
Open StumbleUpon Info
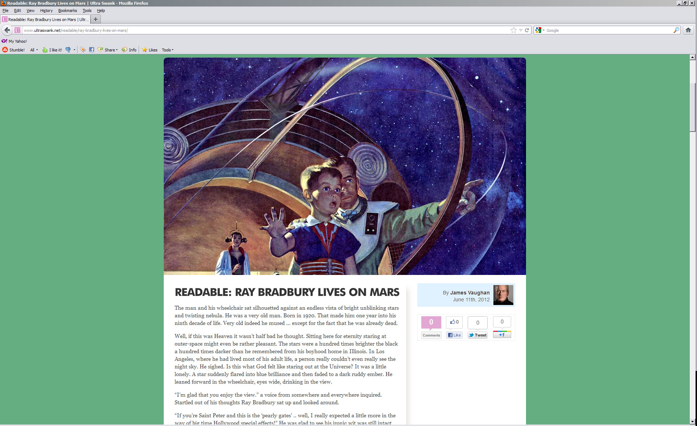[x=129, y=50]
